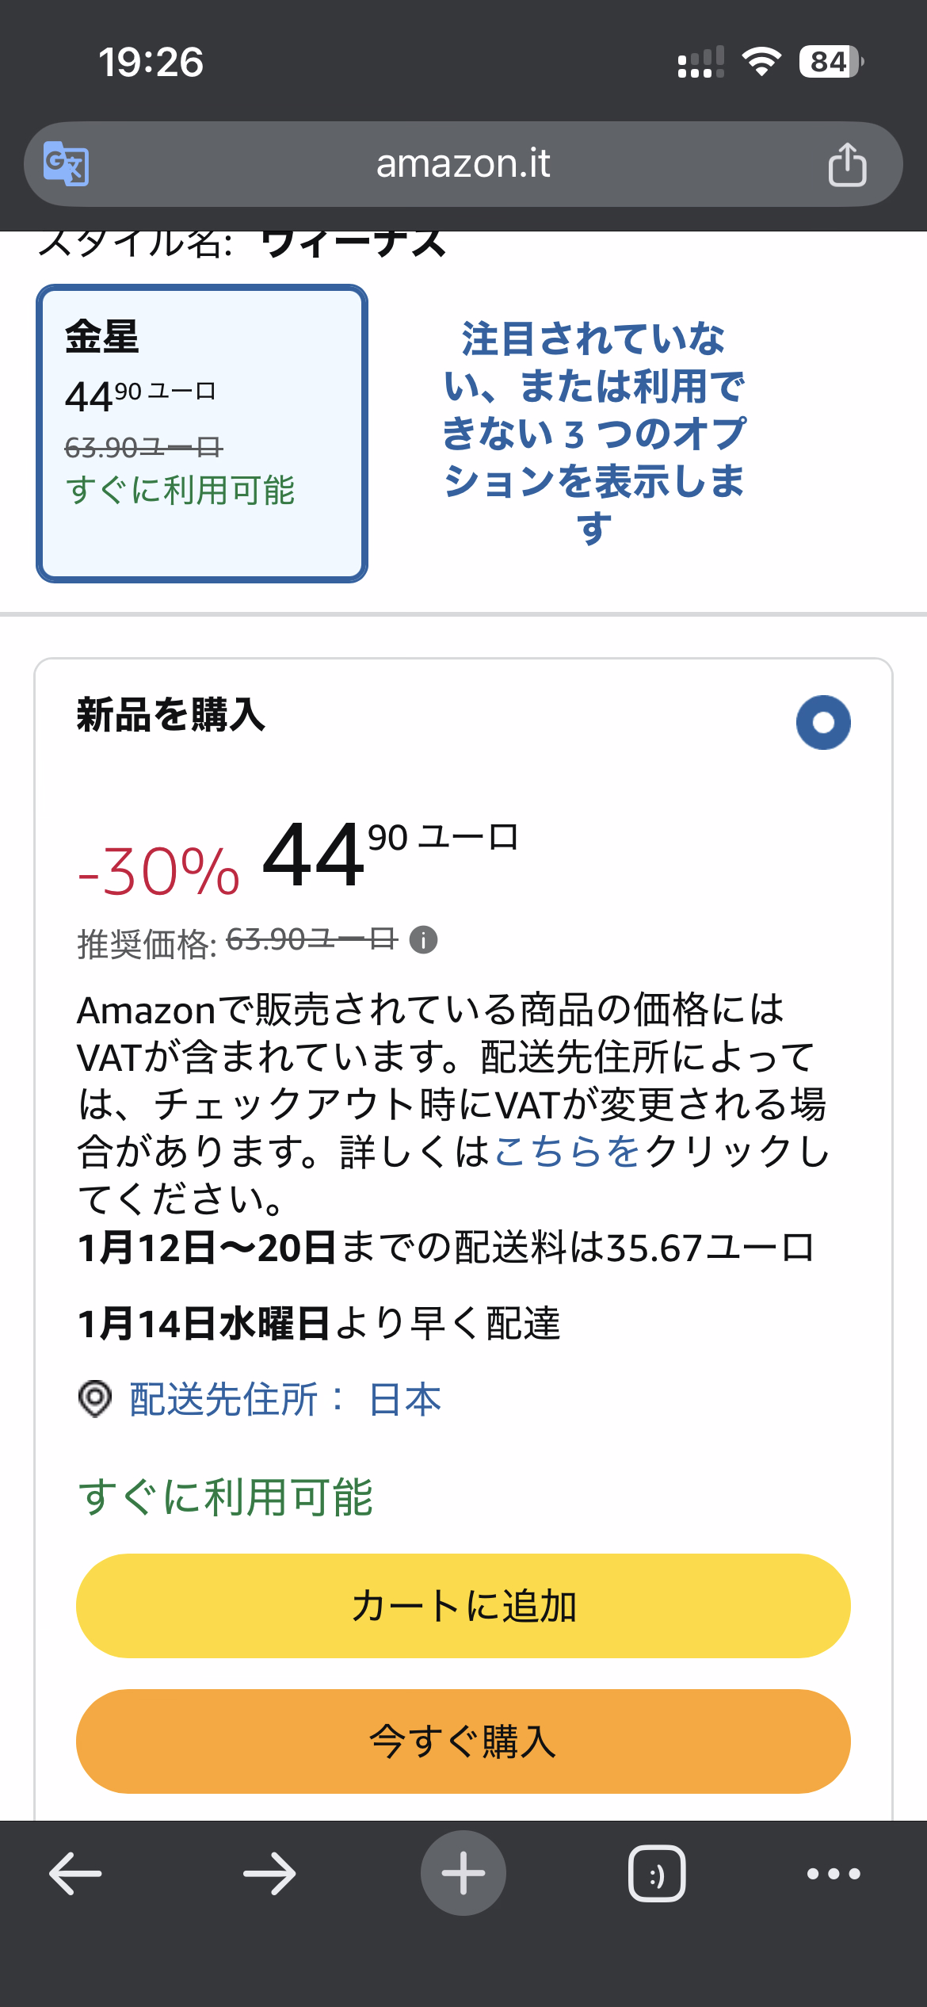The width and height of the screenshot is (927, 2007).
Task: Tap the 新品を購入 heading
Action: (x=171, y=714)
